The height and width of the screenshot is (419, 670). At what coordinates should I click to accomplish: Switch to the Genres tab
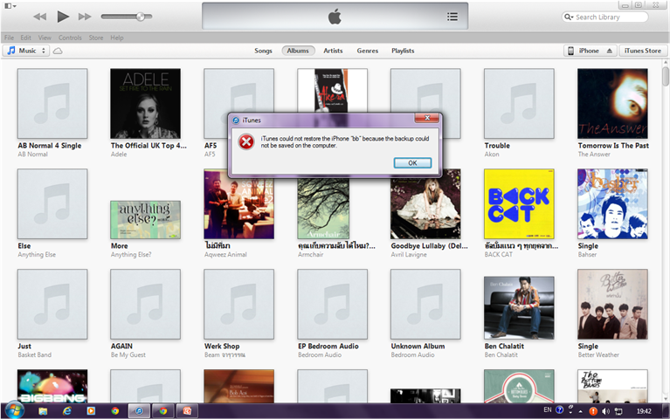tap(368, 51)
